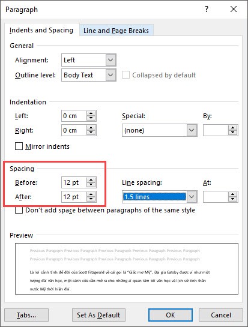Image resolution: width=248 pixels, height=327 pixels.
Task: Decrease Spacing After with the down arrow
Action: (91, 199)
